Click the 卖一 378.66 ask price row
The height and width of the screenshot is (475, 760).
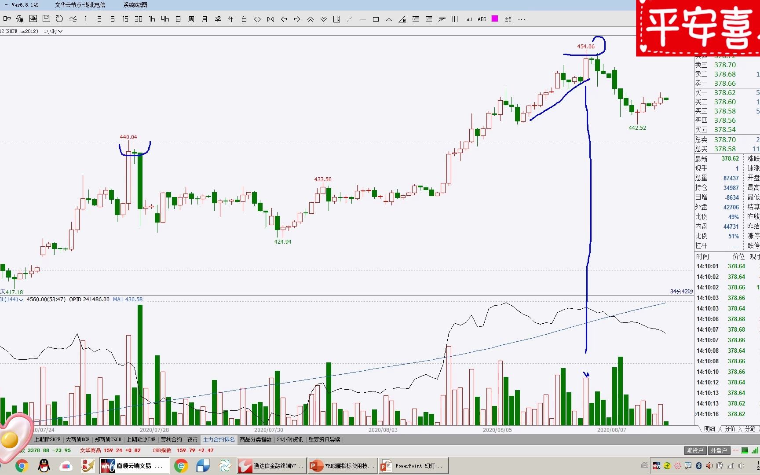[x=727, y=84]
